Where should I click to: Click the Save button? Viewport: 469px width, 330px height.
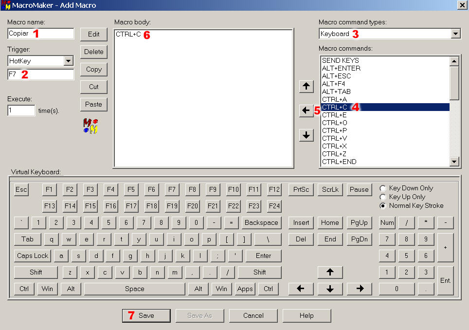[146, 315]
